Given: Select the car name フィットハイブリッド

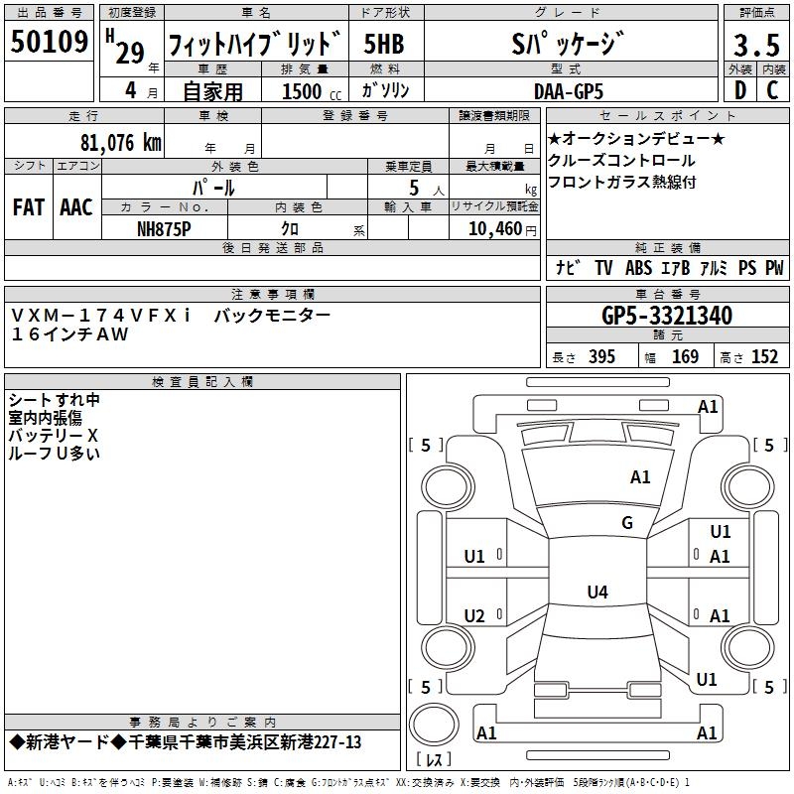Looking at the screenshot, I should coord(255,44).
